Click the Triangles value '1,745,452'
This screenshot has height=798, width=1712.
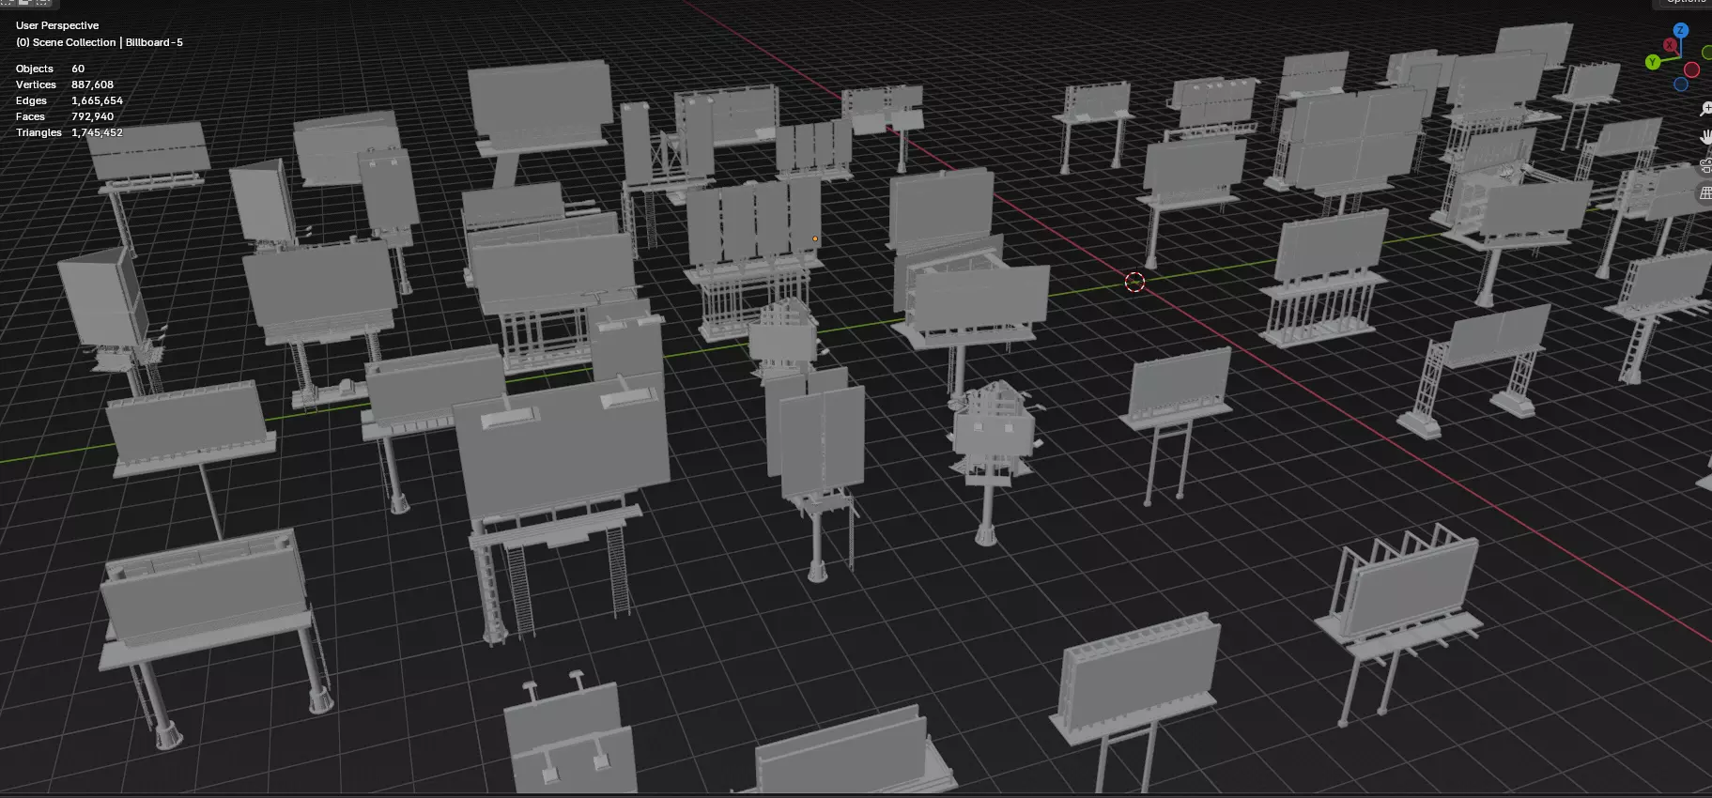click(x=97, y=132)
